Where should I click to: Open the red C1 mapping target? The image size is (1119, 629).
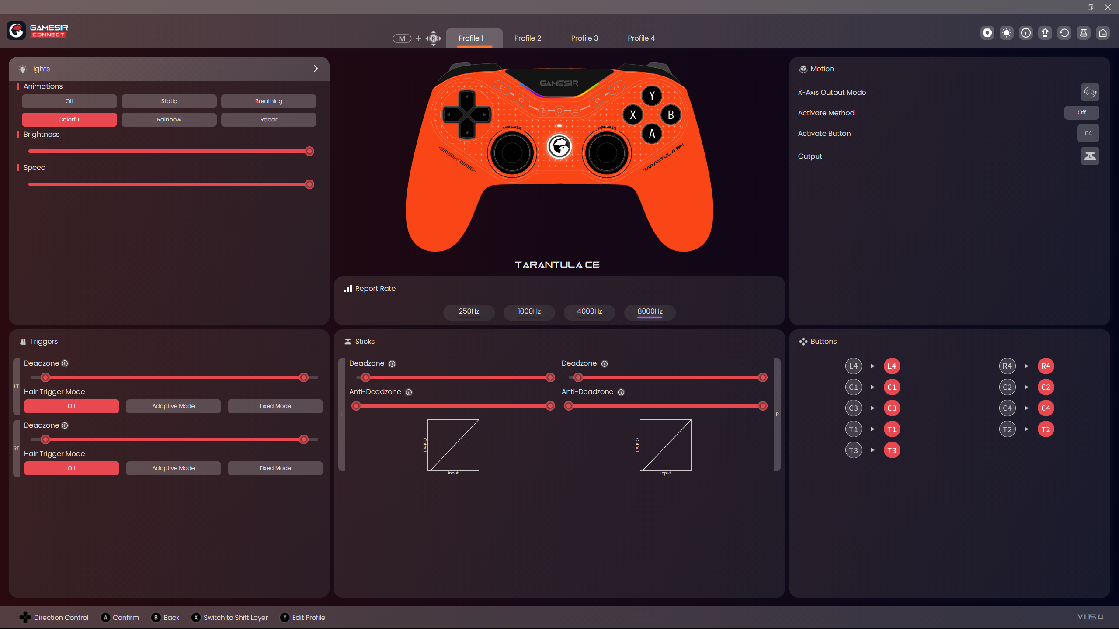(x=892, y=387)
